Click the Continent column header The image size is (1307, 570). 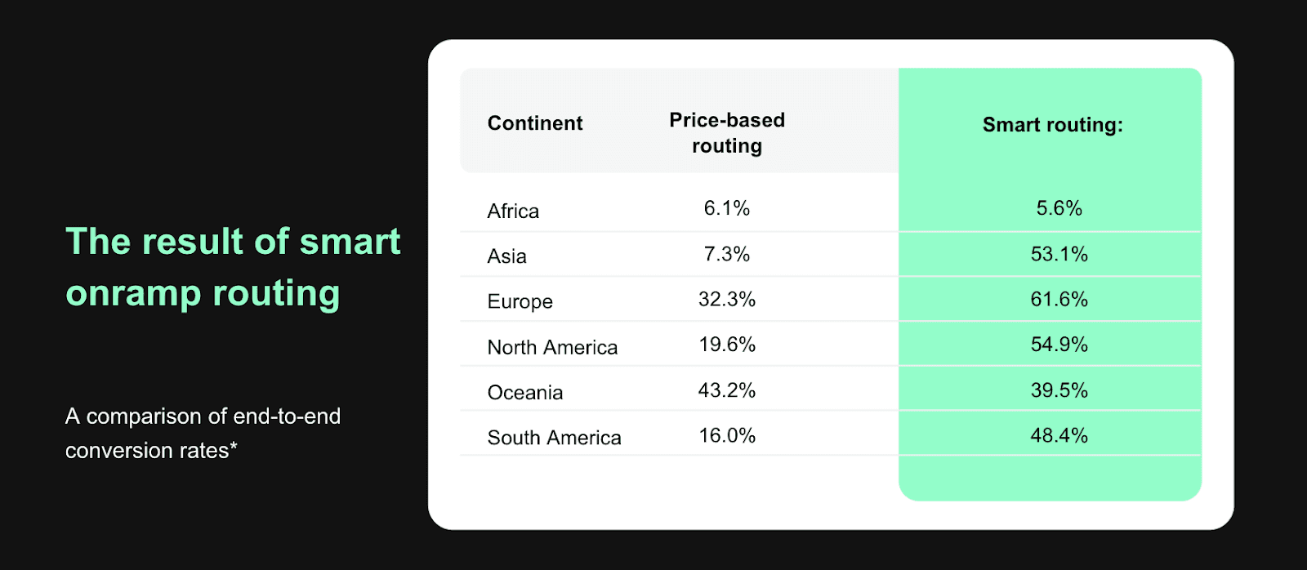(535, 123)
